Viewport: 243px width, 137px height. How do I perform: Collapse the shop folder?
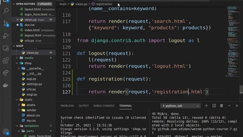pos(17,63)
